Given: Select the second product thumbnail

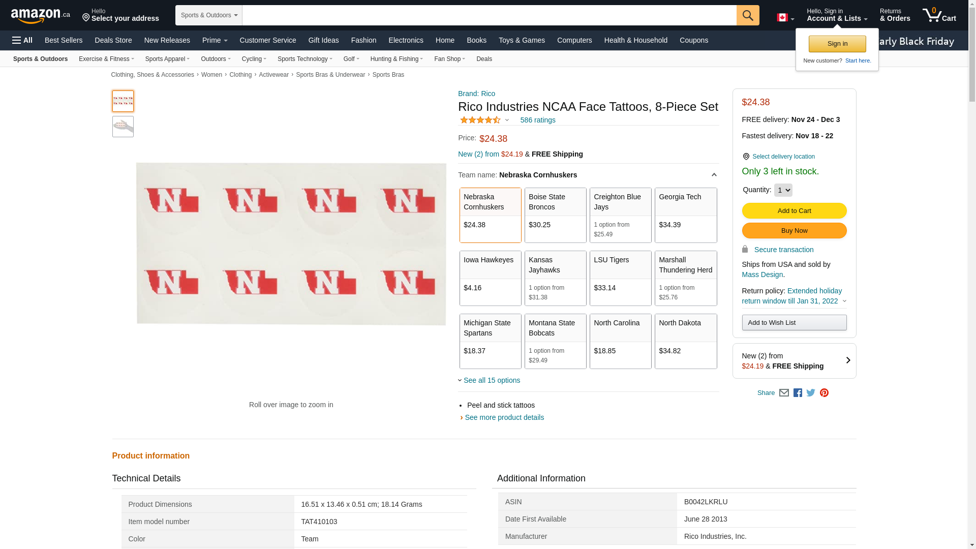Looking at the screenshot, I should [x=123, y=127].
